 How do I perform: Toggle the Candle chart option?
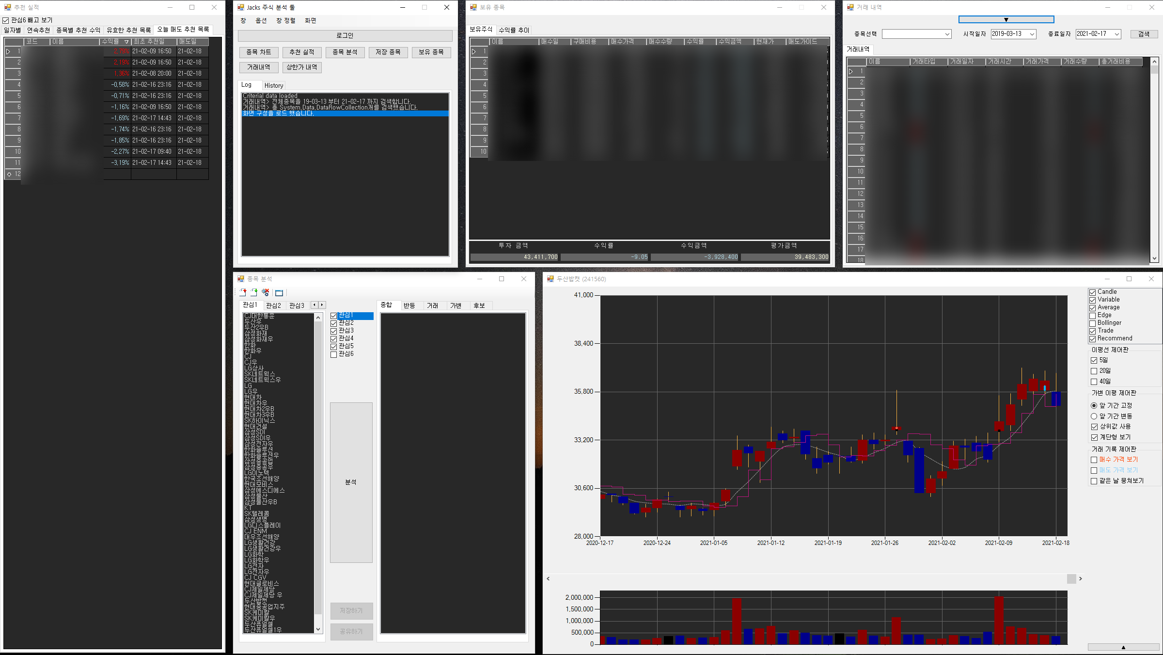click(1093, 292)
